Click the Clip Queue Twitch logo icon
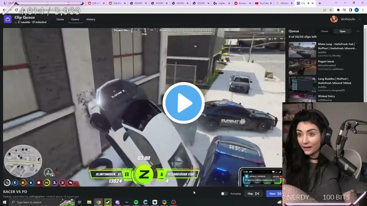367x206 pixels. pyautogui.click(x=7, y=19)
